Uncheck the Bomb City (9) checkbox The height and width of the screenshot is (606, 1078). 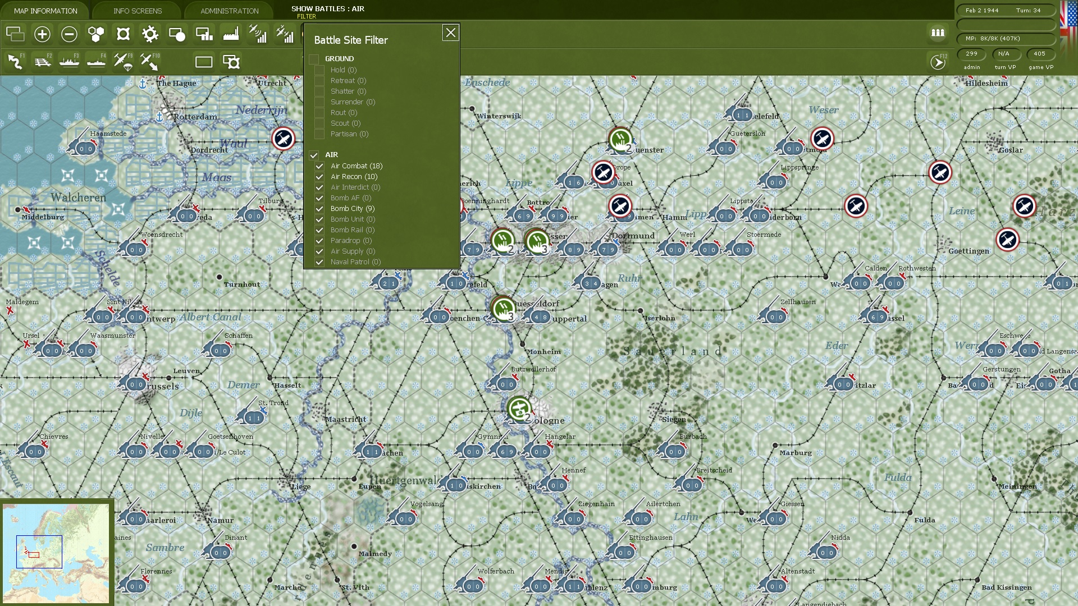coord(319,209)
